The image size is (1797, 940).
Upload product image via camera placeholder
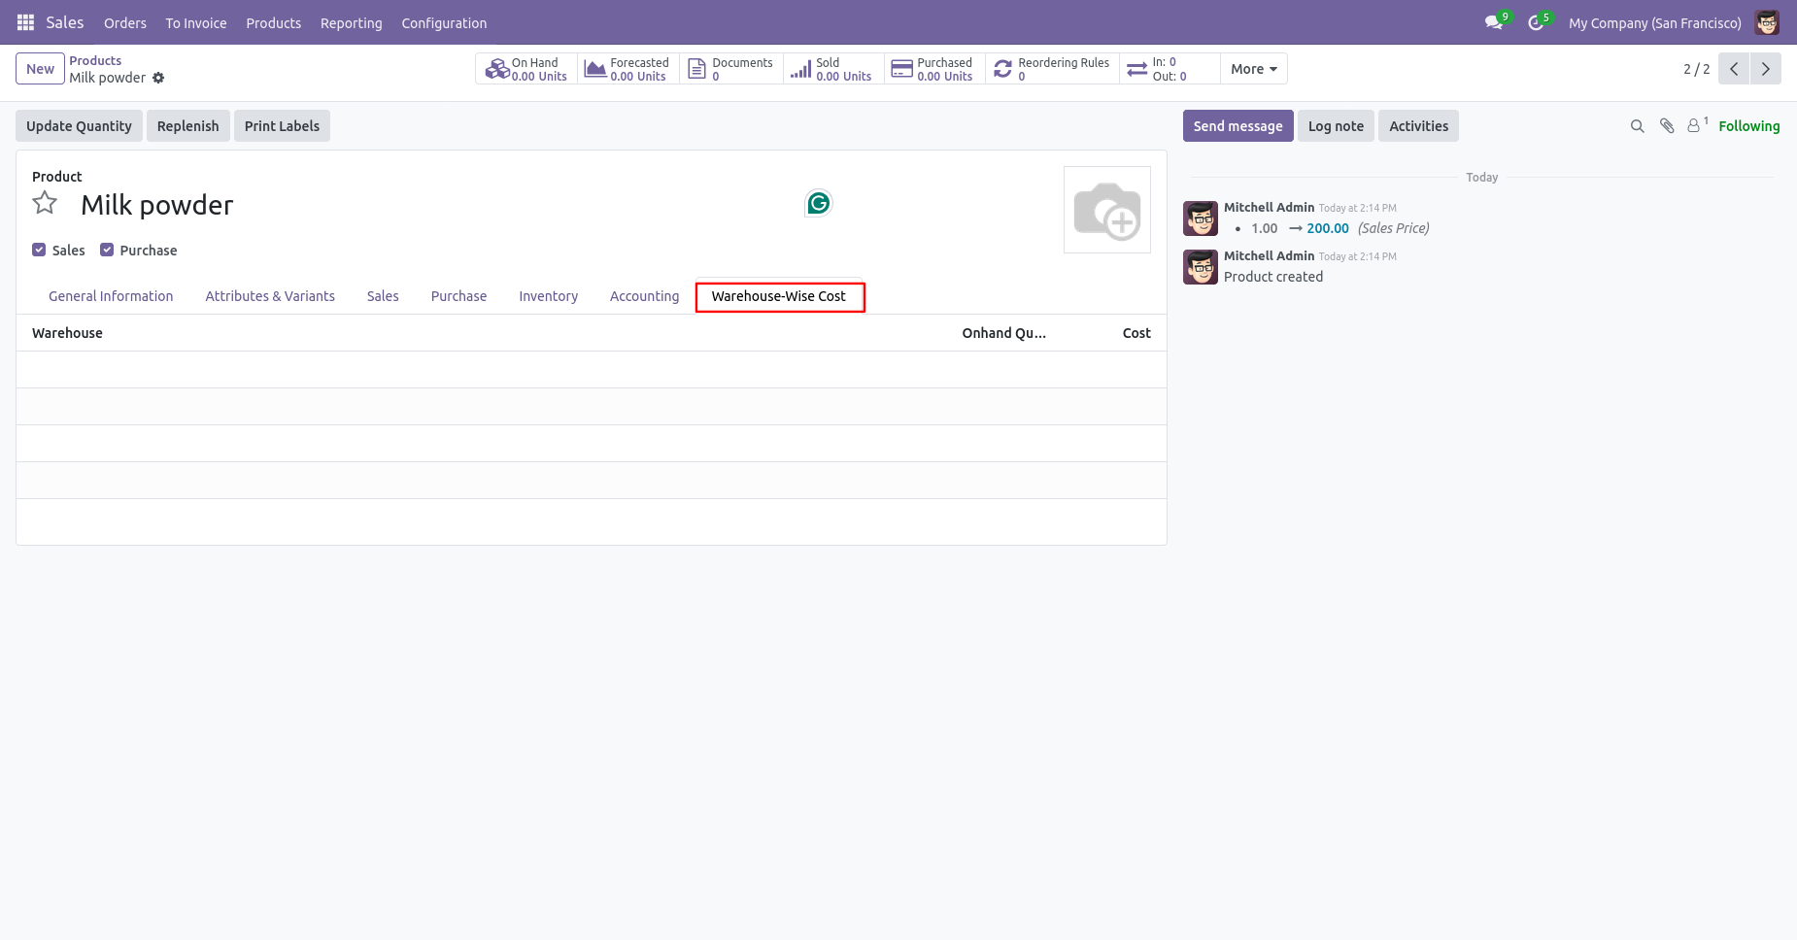[1107, 210]
